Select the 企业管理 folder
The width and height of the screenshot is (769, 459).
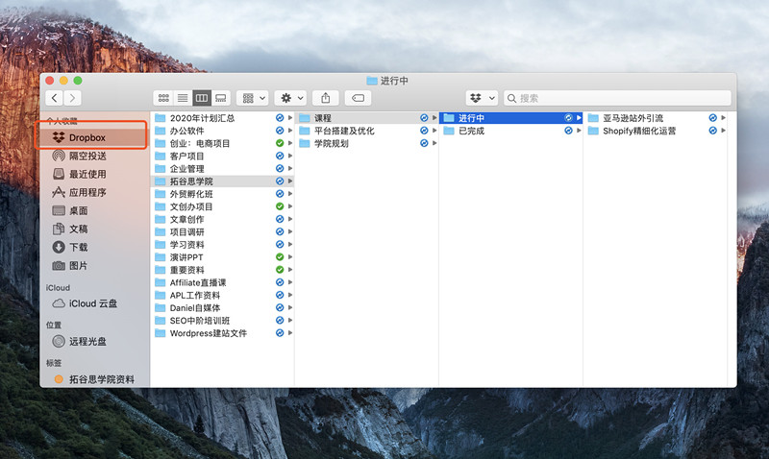[x=222, y=168]
